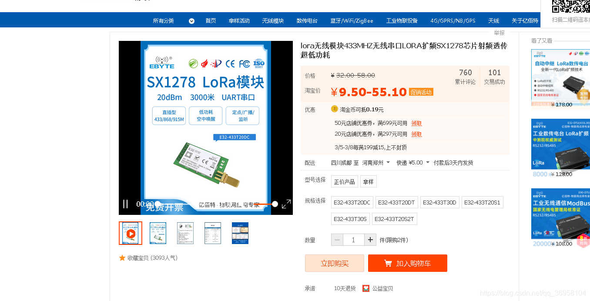This screenshot has width=590, height=301.
Task: Expand 河南郑州 destination dropdown
Action: (388, 163)
